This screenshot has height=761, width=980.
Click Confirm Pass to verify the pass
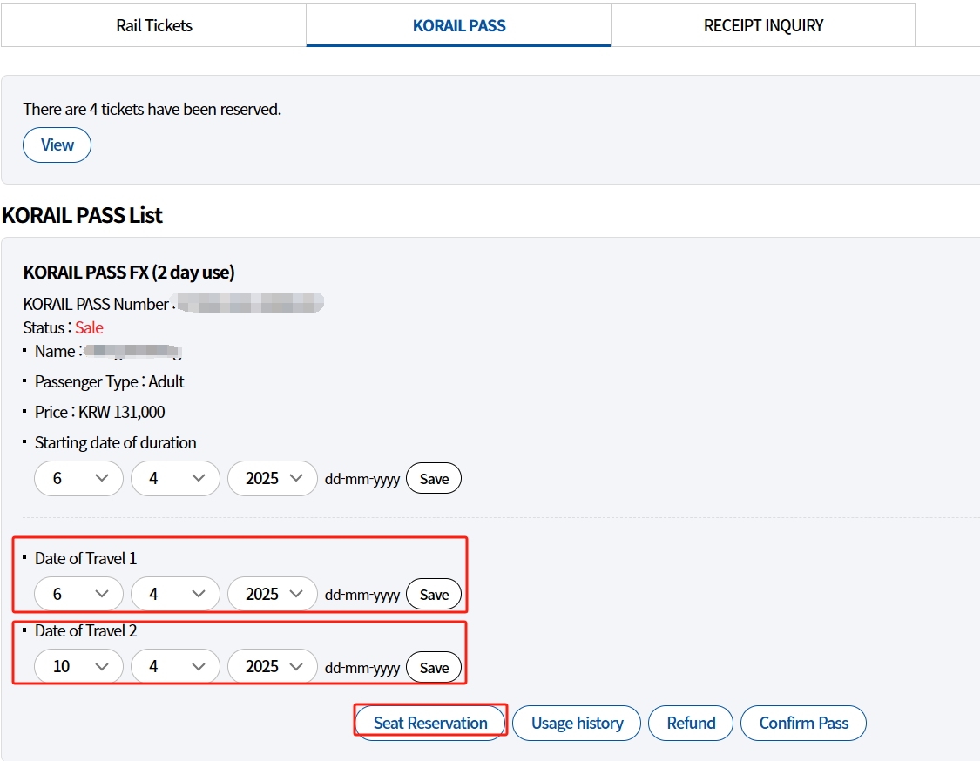coord(802,723)
